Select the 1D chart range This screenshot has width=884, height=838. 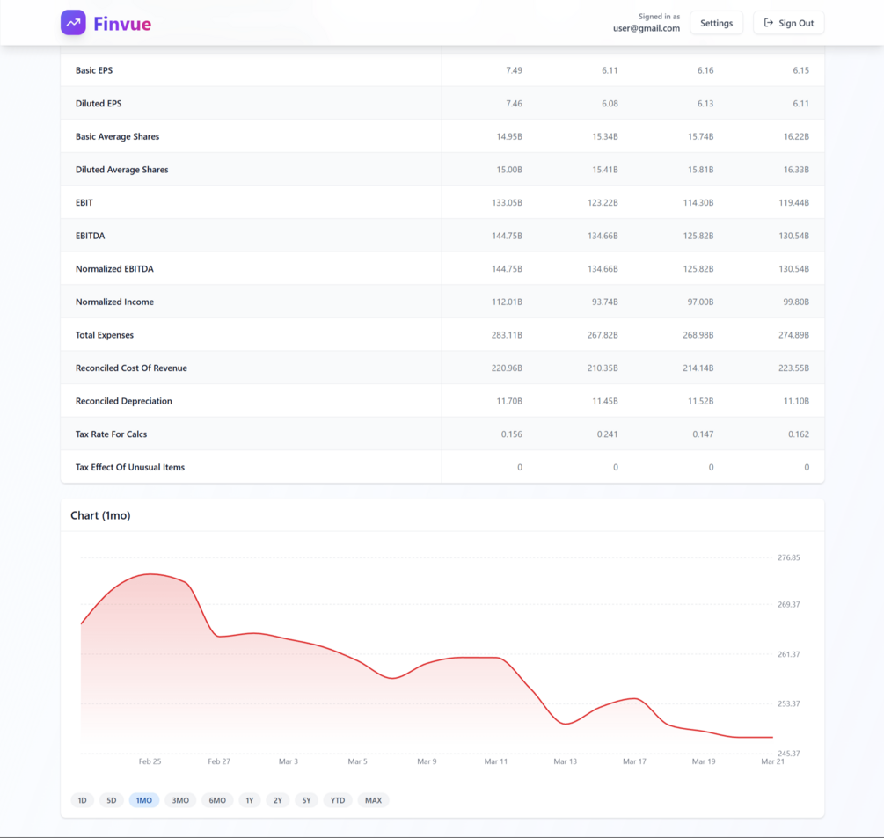click(83, 800)
